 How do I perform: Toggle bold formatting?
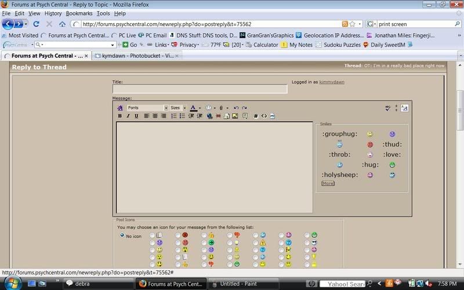tap(119, 116)
